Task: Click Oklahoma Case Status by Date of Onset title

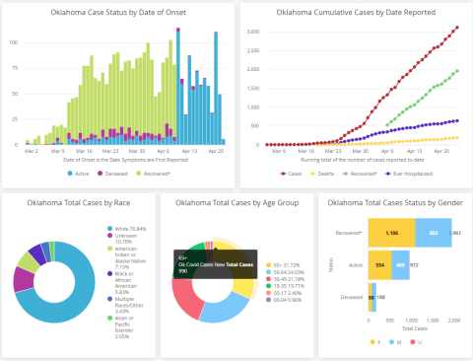Action: [118, 13]
